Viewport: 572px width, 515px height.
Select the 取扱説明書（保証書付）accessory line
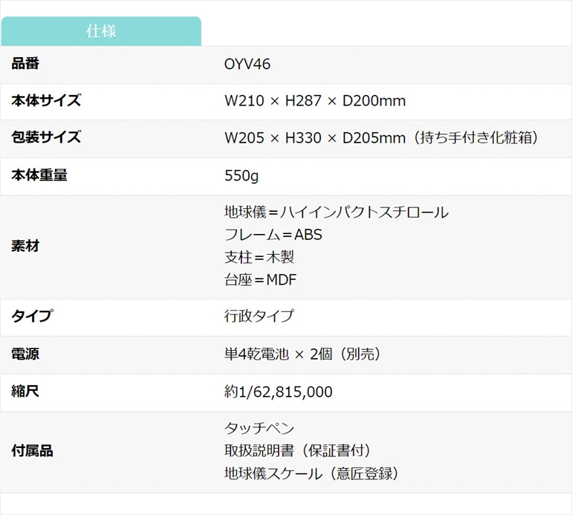pyautogui.click(x=297, y=450)
